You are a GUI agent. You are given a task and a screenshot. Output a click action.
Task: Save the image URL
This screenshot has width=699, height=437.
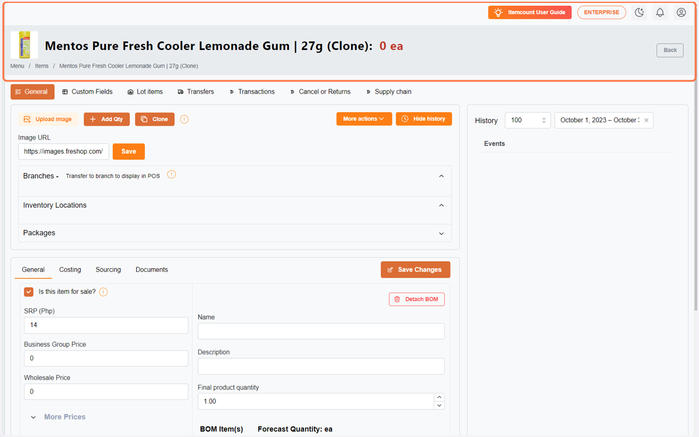129,151
